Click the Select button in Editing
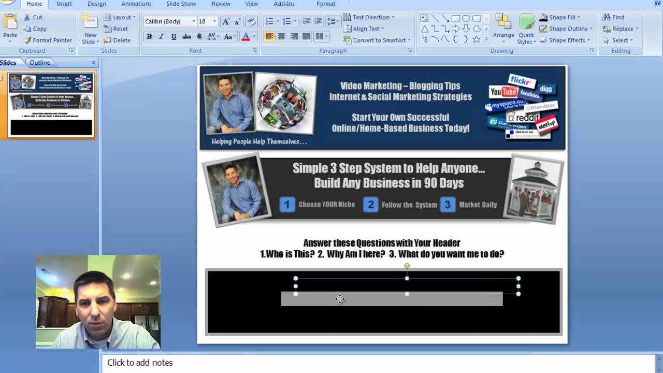 [617, 40]
